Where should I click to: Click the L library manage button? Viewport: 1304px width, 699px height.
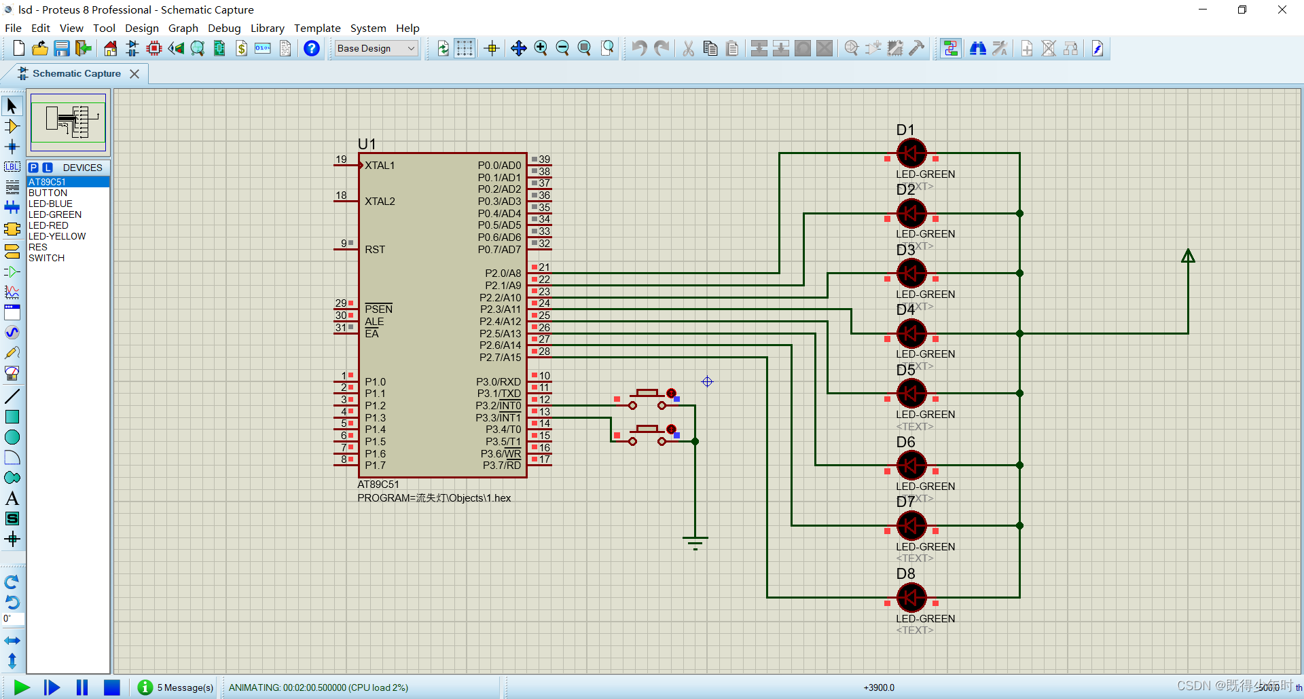[48, 168]
